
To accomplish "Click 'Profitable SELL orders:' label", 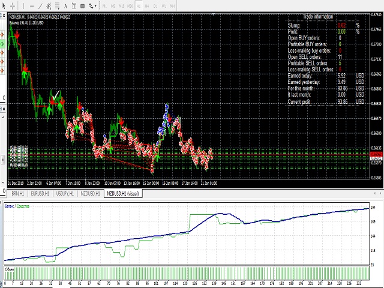I will coord(308,63).
